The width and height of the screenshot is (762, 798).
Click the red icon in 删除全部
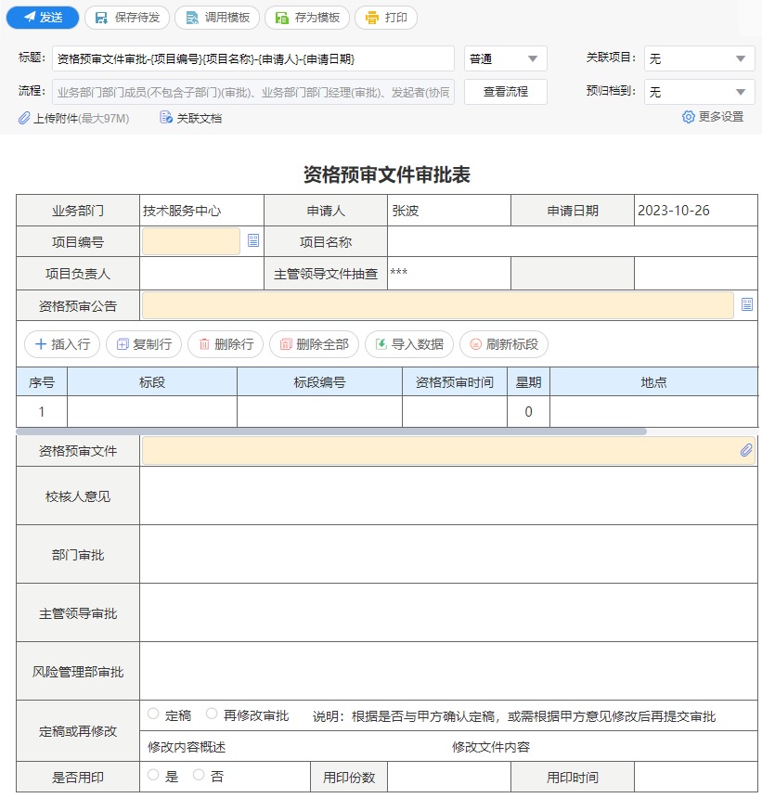tap(286, 344)
